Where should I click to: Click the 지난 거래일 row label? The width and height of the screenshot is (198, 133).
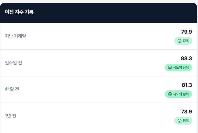15,36
